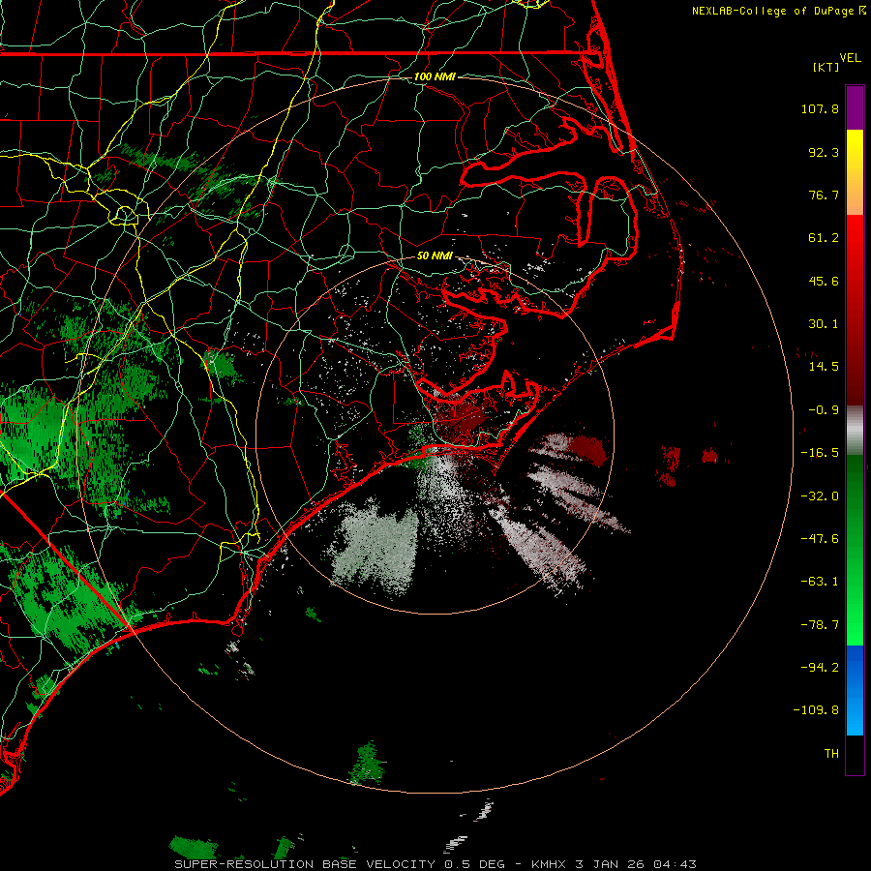The width and height of the screenshot is (871, 871).
Task: Click the [KT] units label
Action: 826,67
